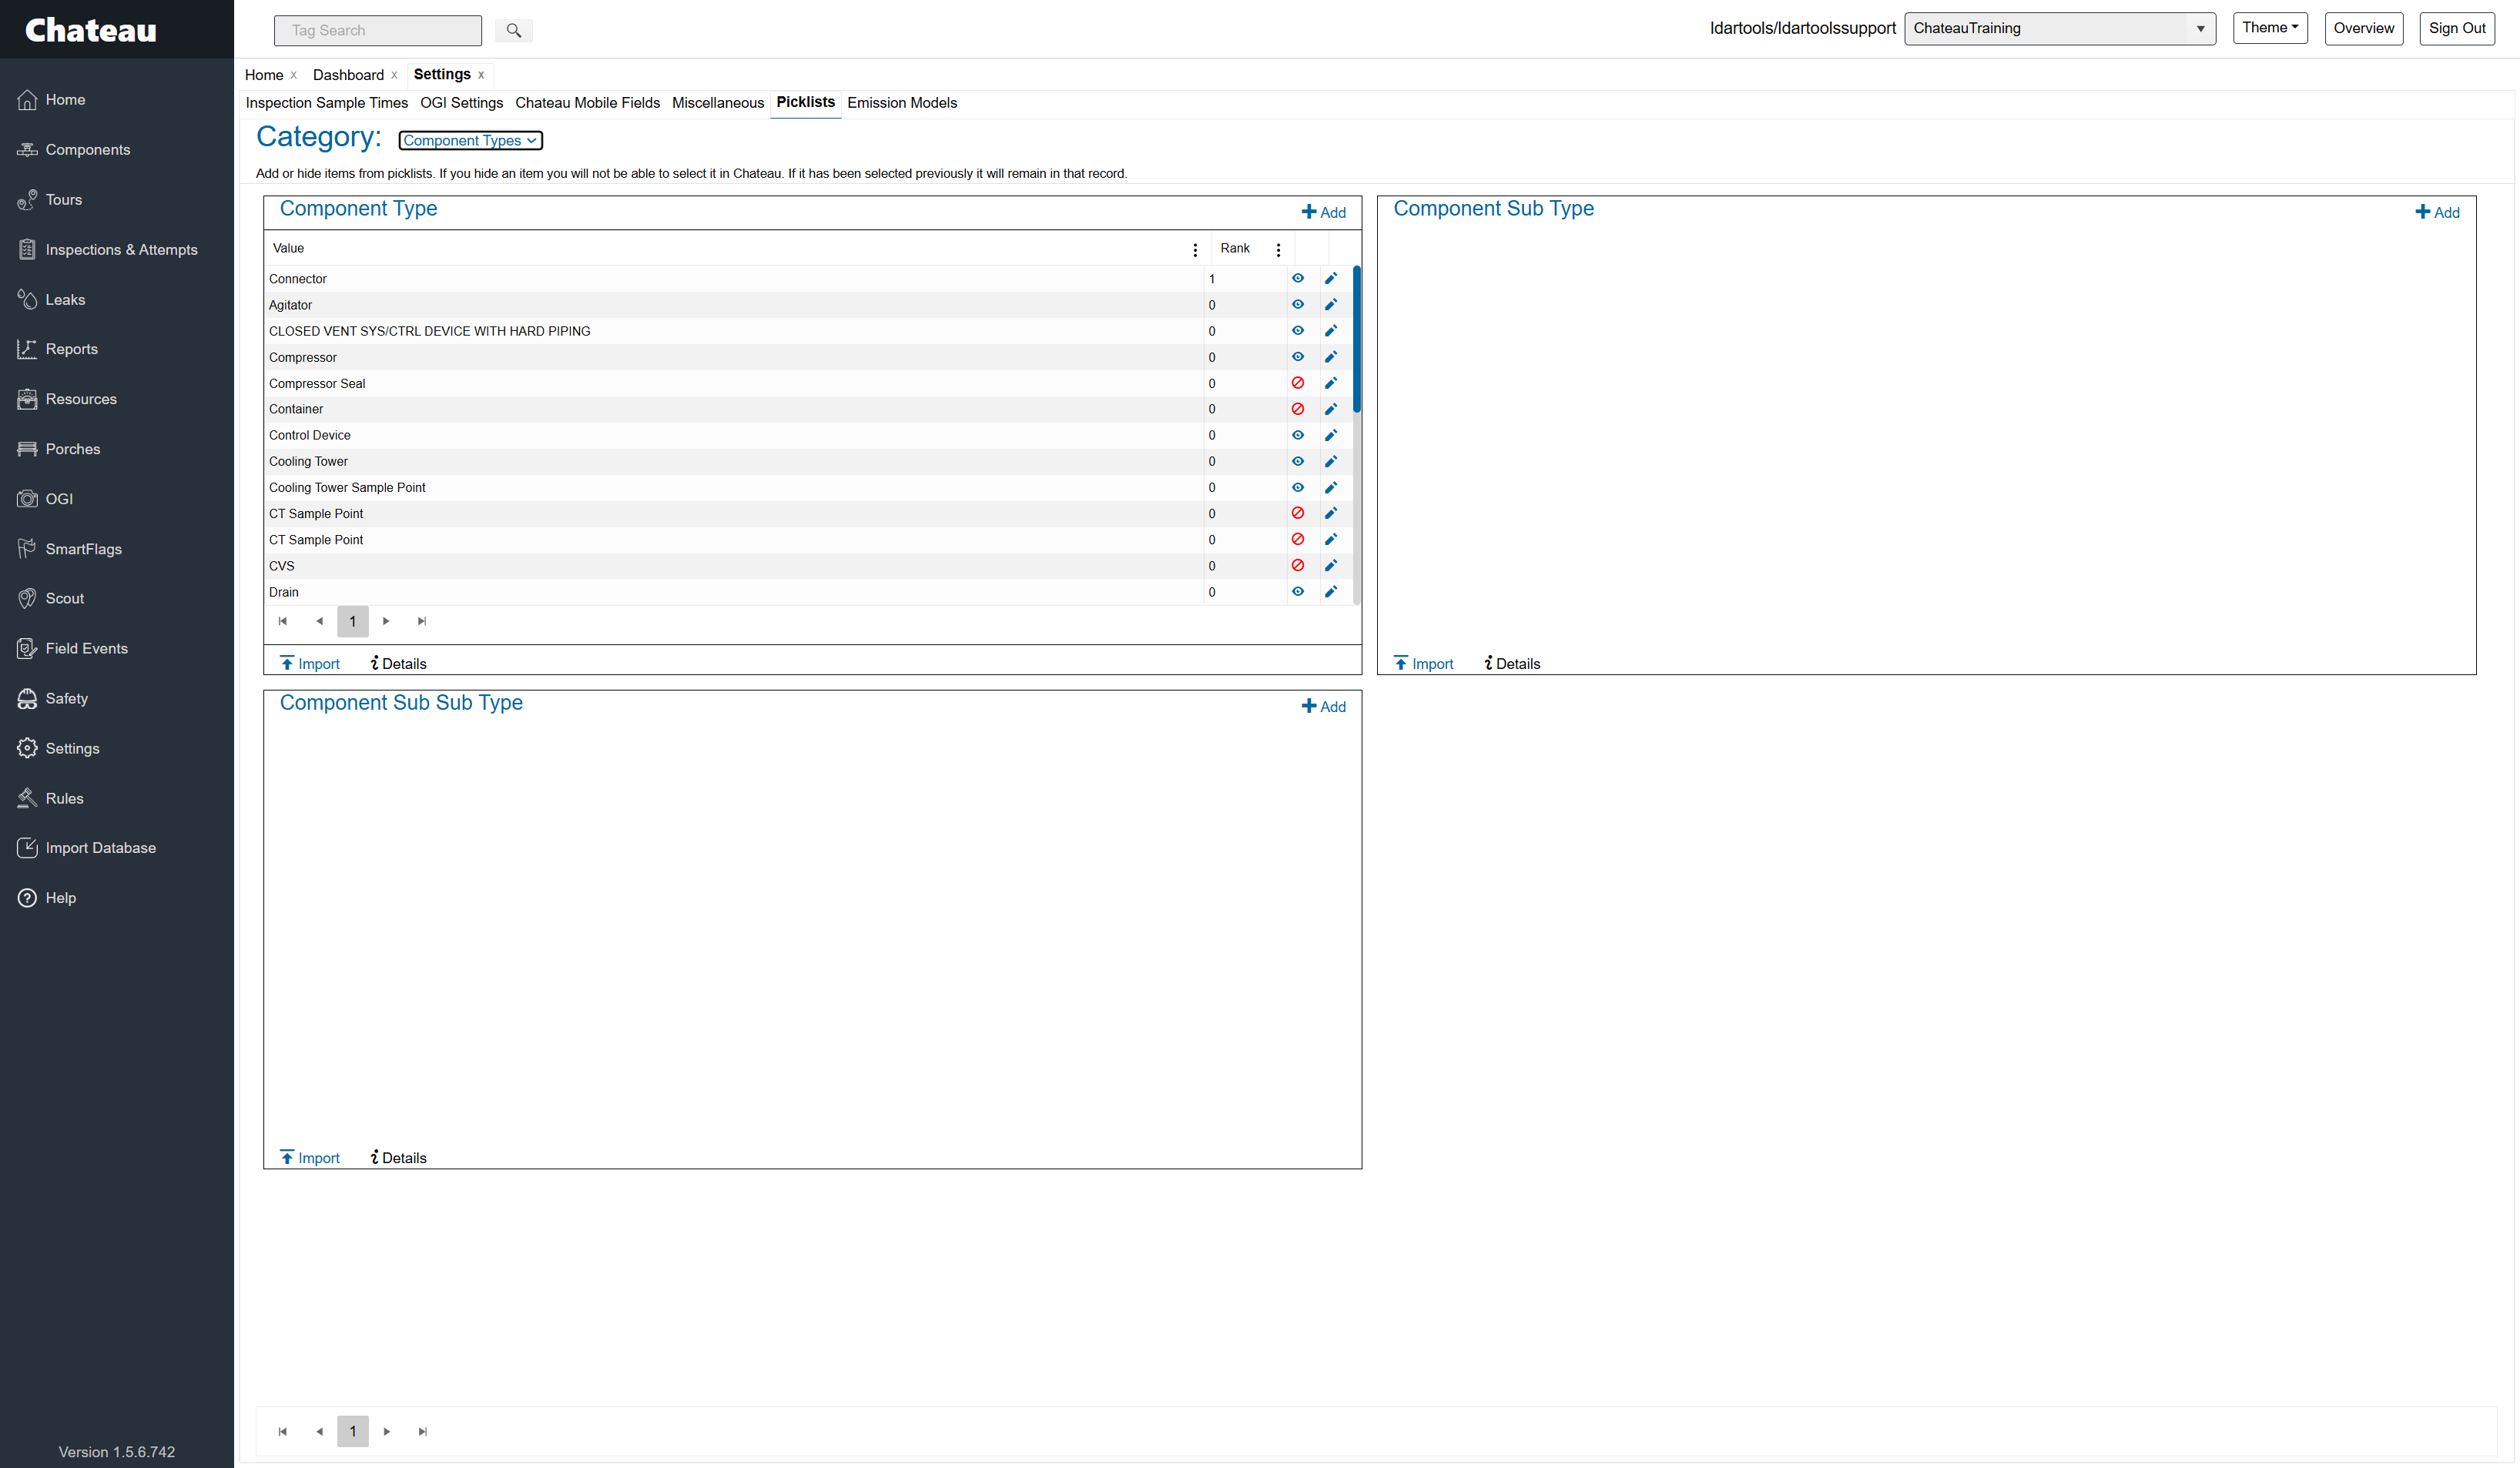Image resolution: width=2520 pixels, height=1468 pixels.
Task: Click the Overview button
Action: coord(2364,28)
